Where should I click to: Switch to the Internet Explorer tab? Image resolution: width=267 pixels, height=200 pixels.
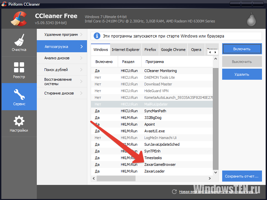126,50
